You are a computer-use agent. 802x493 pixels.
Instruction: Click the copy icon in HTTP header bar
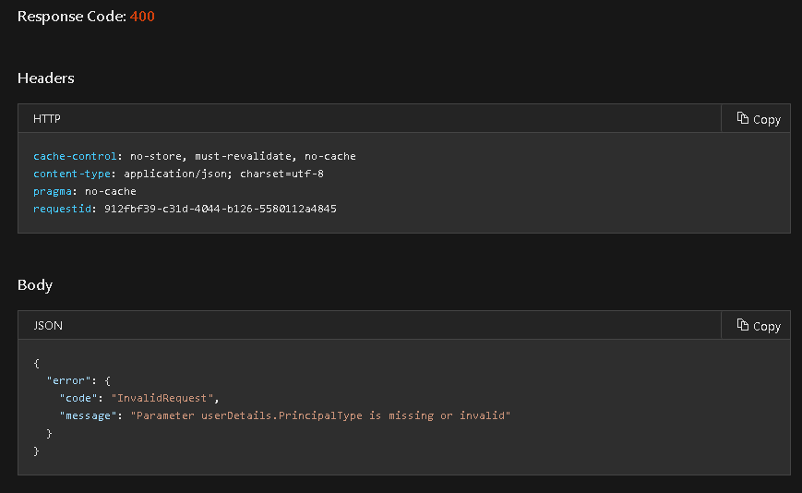tap(743, 118)
